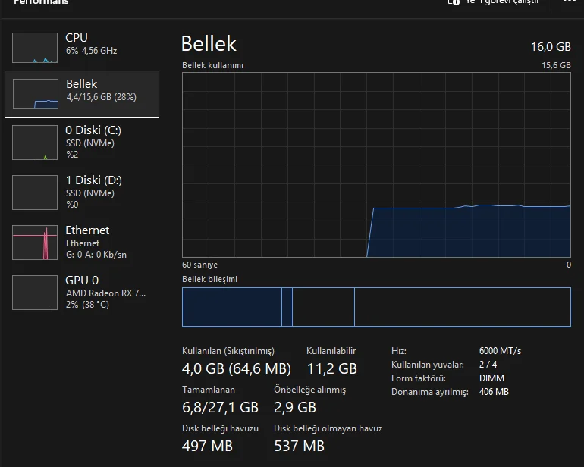Click the CPU label in sidebar
This screenshot has height=467, width=584.
click(x=77, y=38)
